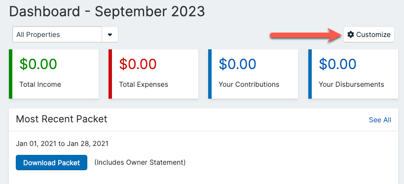Expand the property selector caret arrow
404x184 pixels.
coord(110,35)
